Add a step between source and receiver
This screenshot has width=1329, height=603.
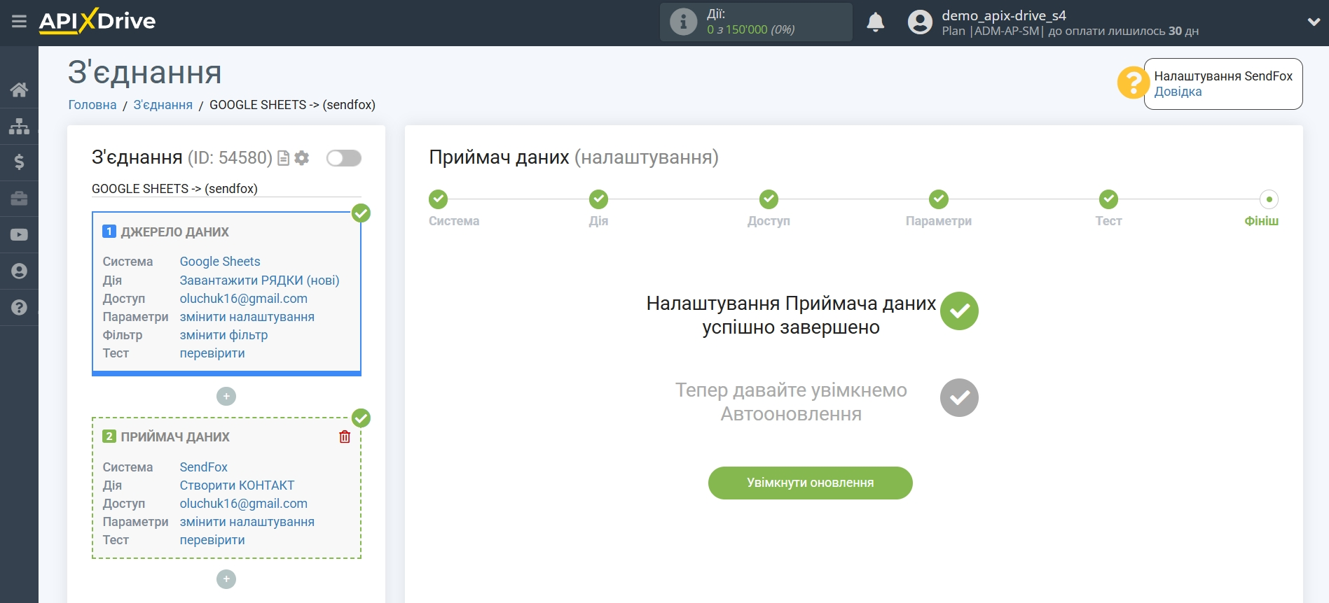[x=226, y=397]
